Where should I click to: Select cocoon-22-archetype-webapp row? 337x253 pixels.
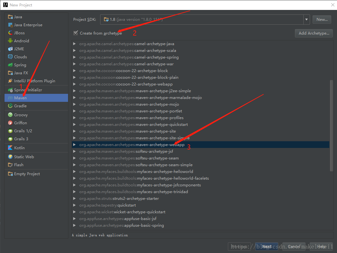[201, 84]
